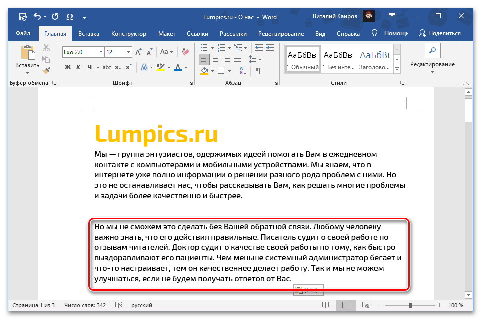Open the font size dropdown

coord(129,52)
